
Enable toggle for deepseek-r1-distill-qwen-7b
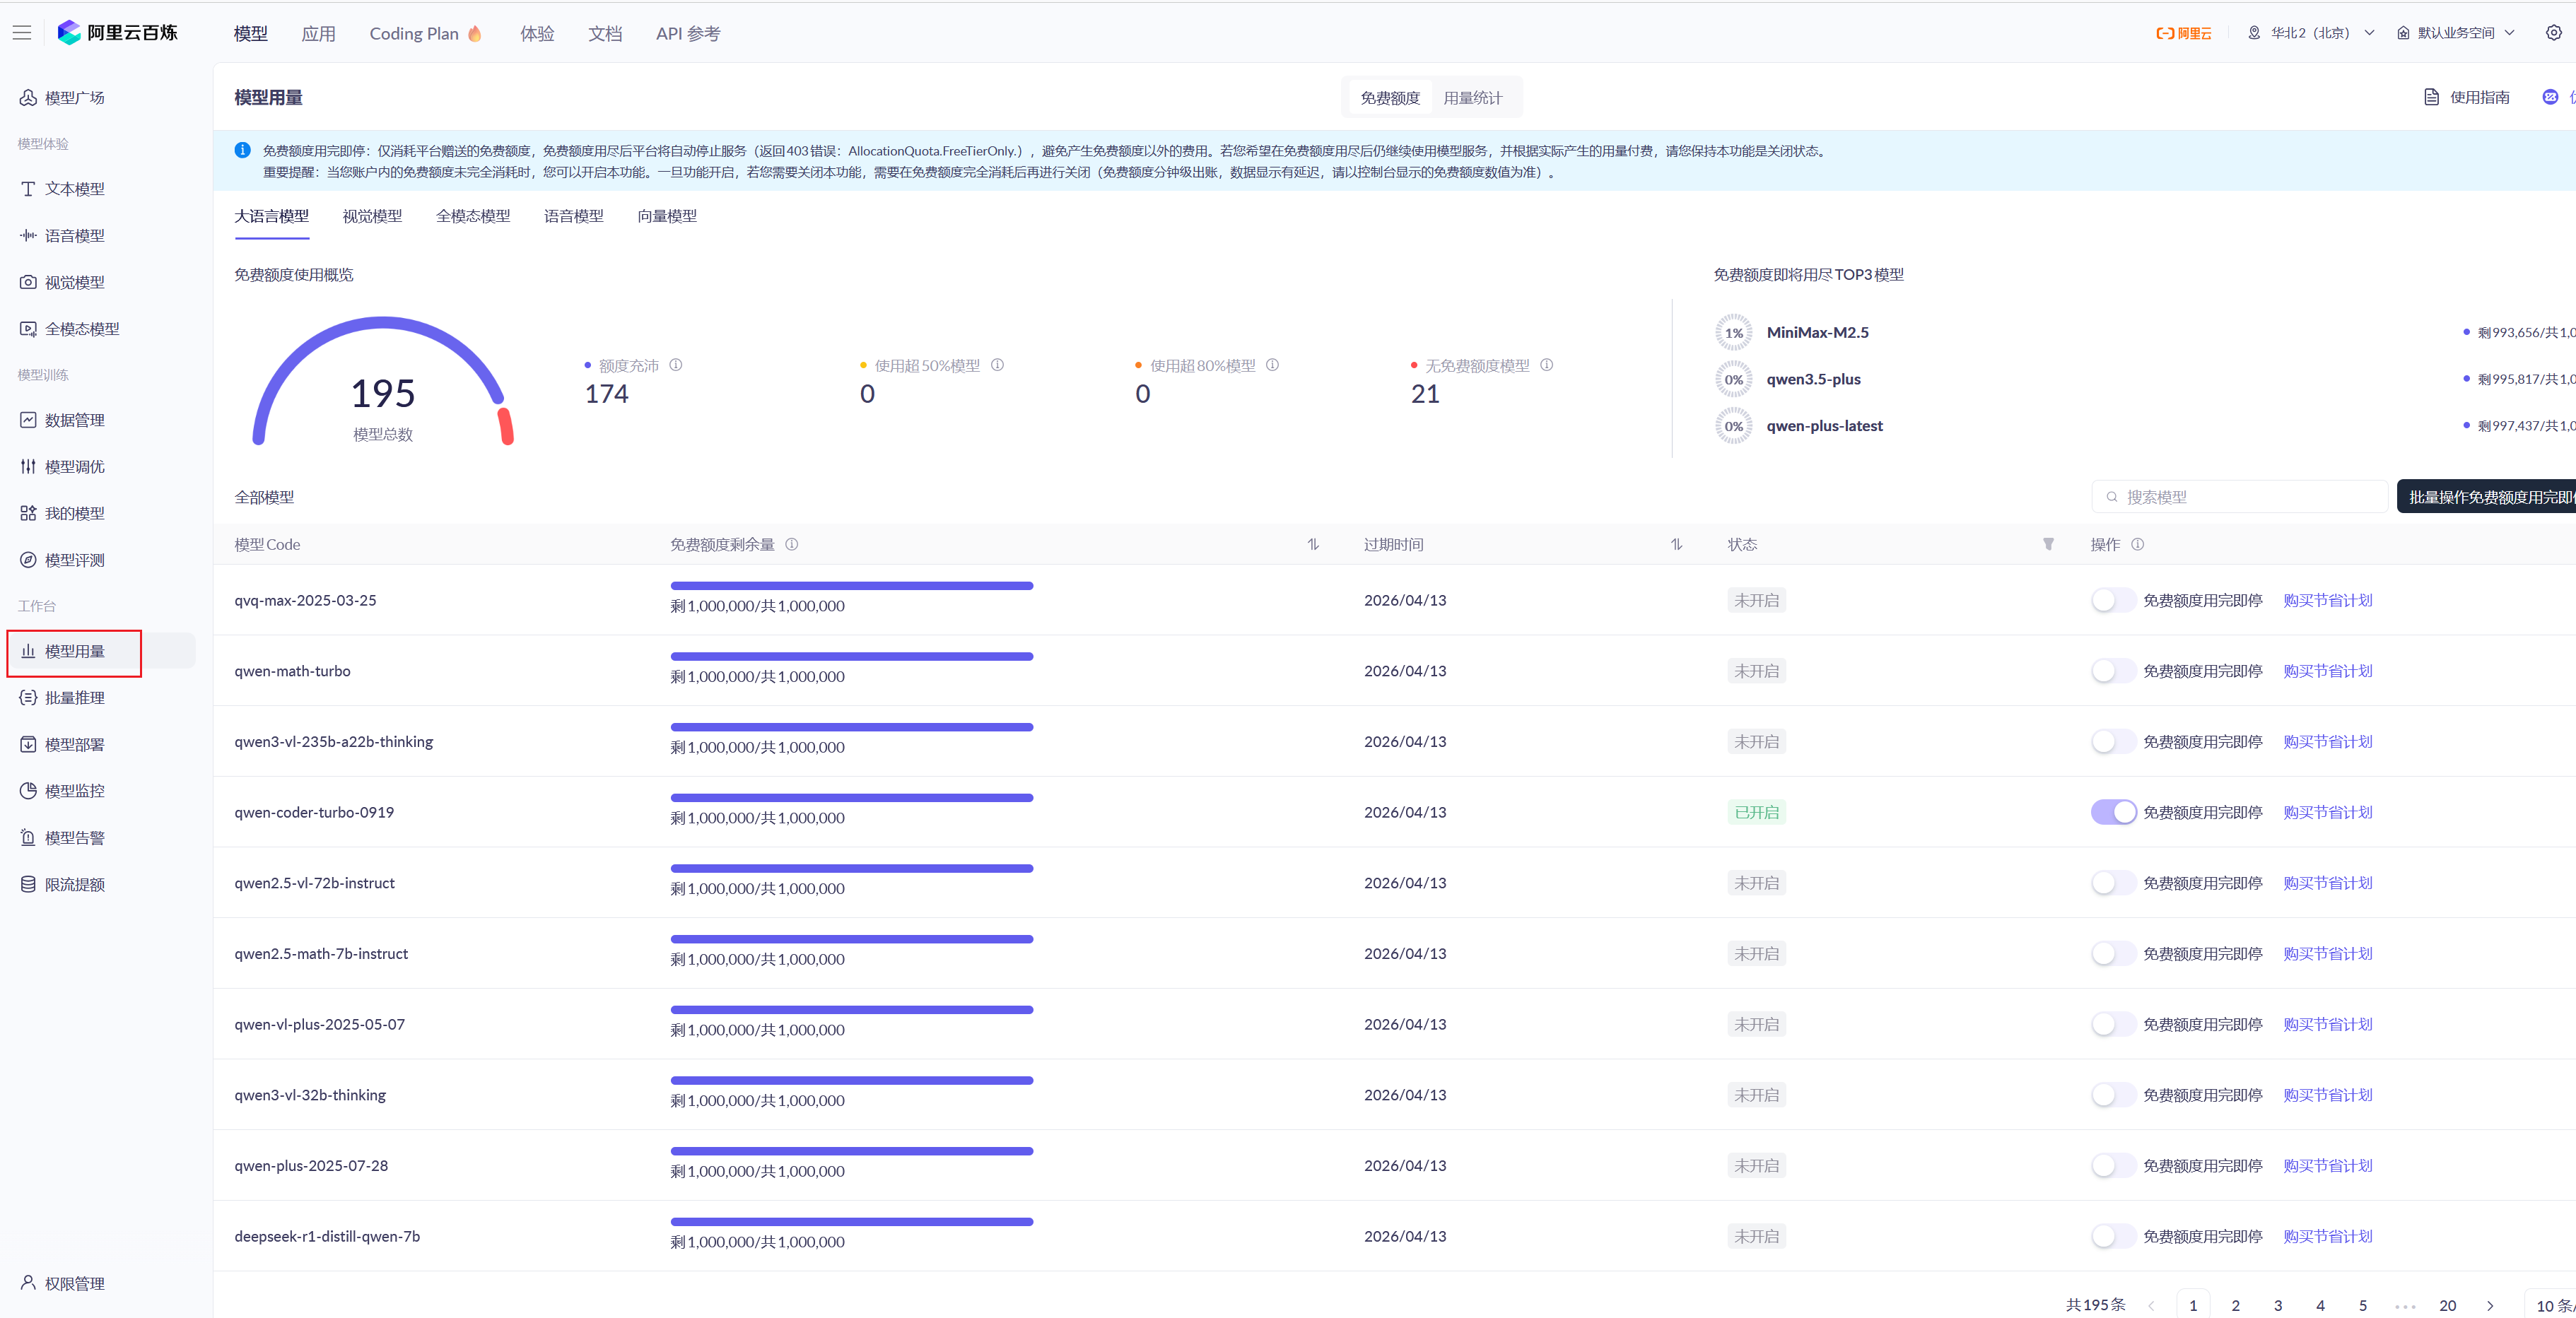2113,1236
